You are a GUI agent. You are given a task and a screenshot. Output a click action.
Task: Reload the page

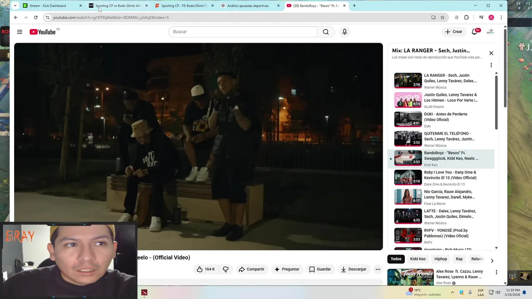[36, 17]
